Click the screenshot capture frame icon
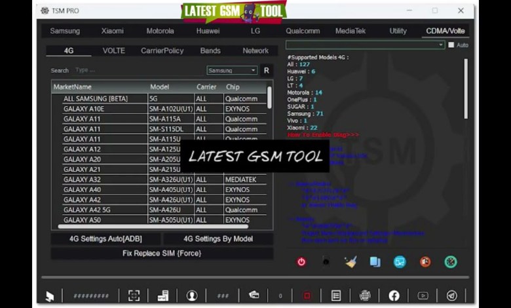This screenshot has width=511, height=308. (134, 296)
